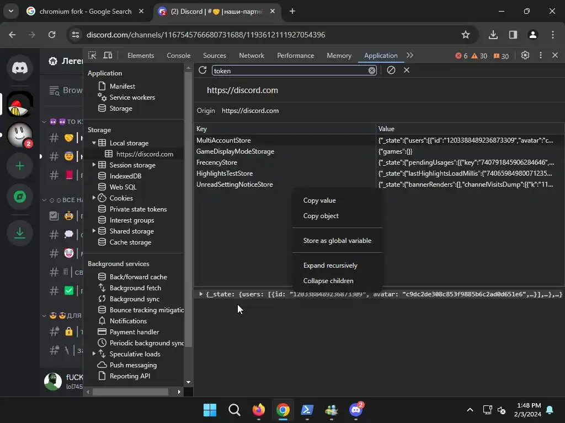This screenshot has width=565, height=423.
Task: Expand the Shared storage node
Action: [94, 231]
